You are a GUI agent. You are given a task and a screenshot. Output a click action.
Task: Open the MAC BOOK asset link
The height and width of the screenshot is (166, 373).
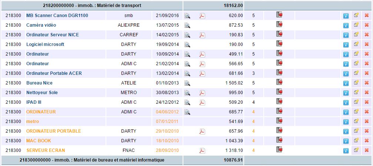pos(39,141)
